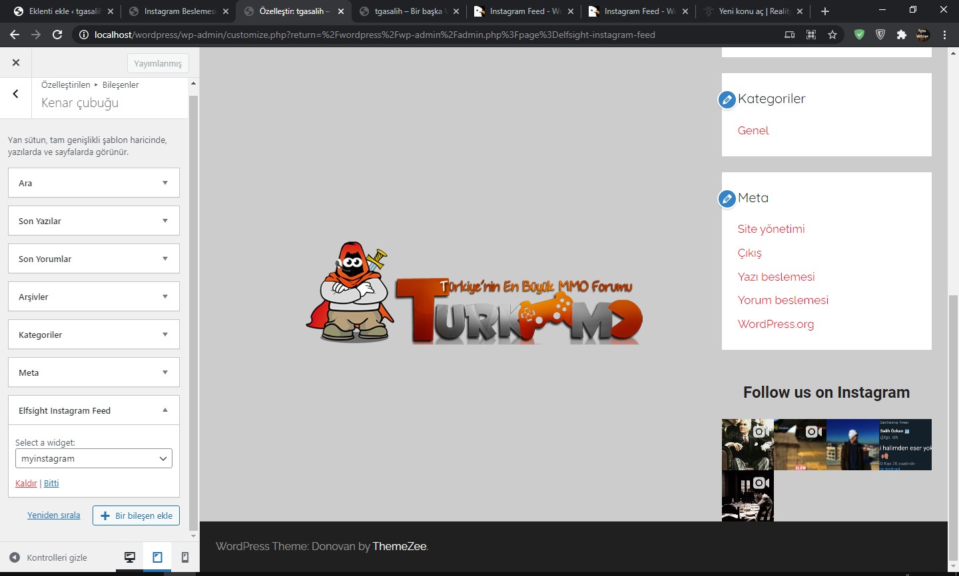Close the Customizer with the X icon
Image resolution: width=959 pixels, height=576 pixels.
[16, 63]
